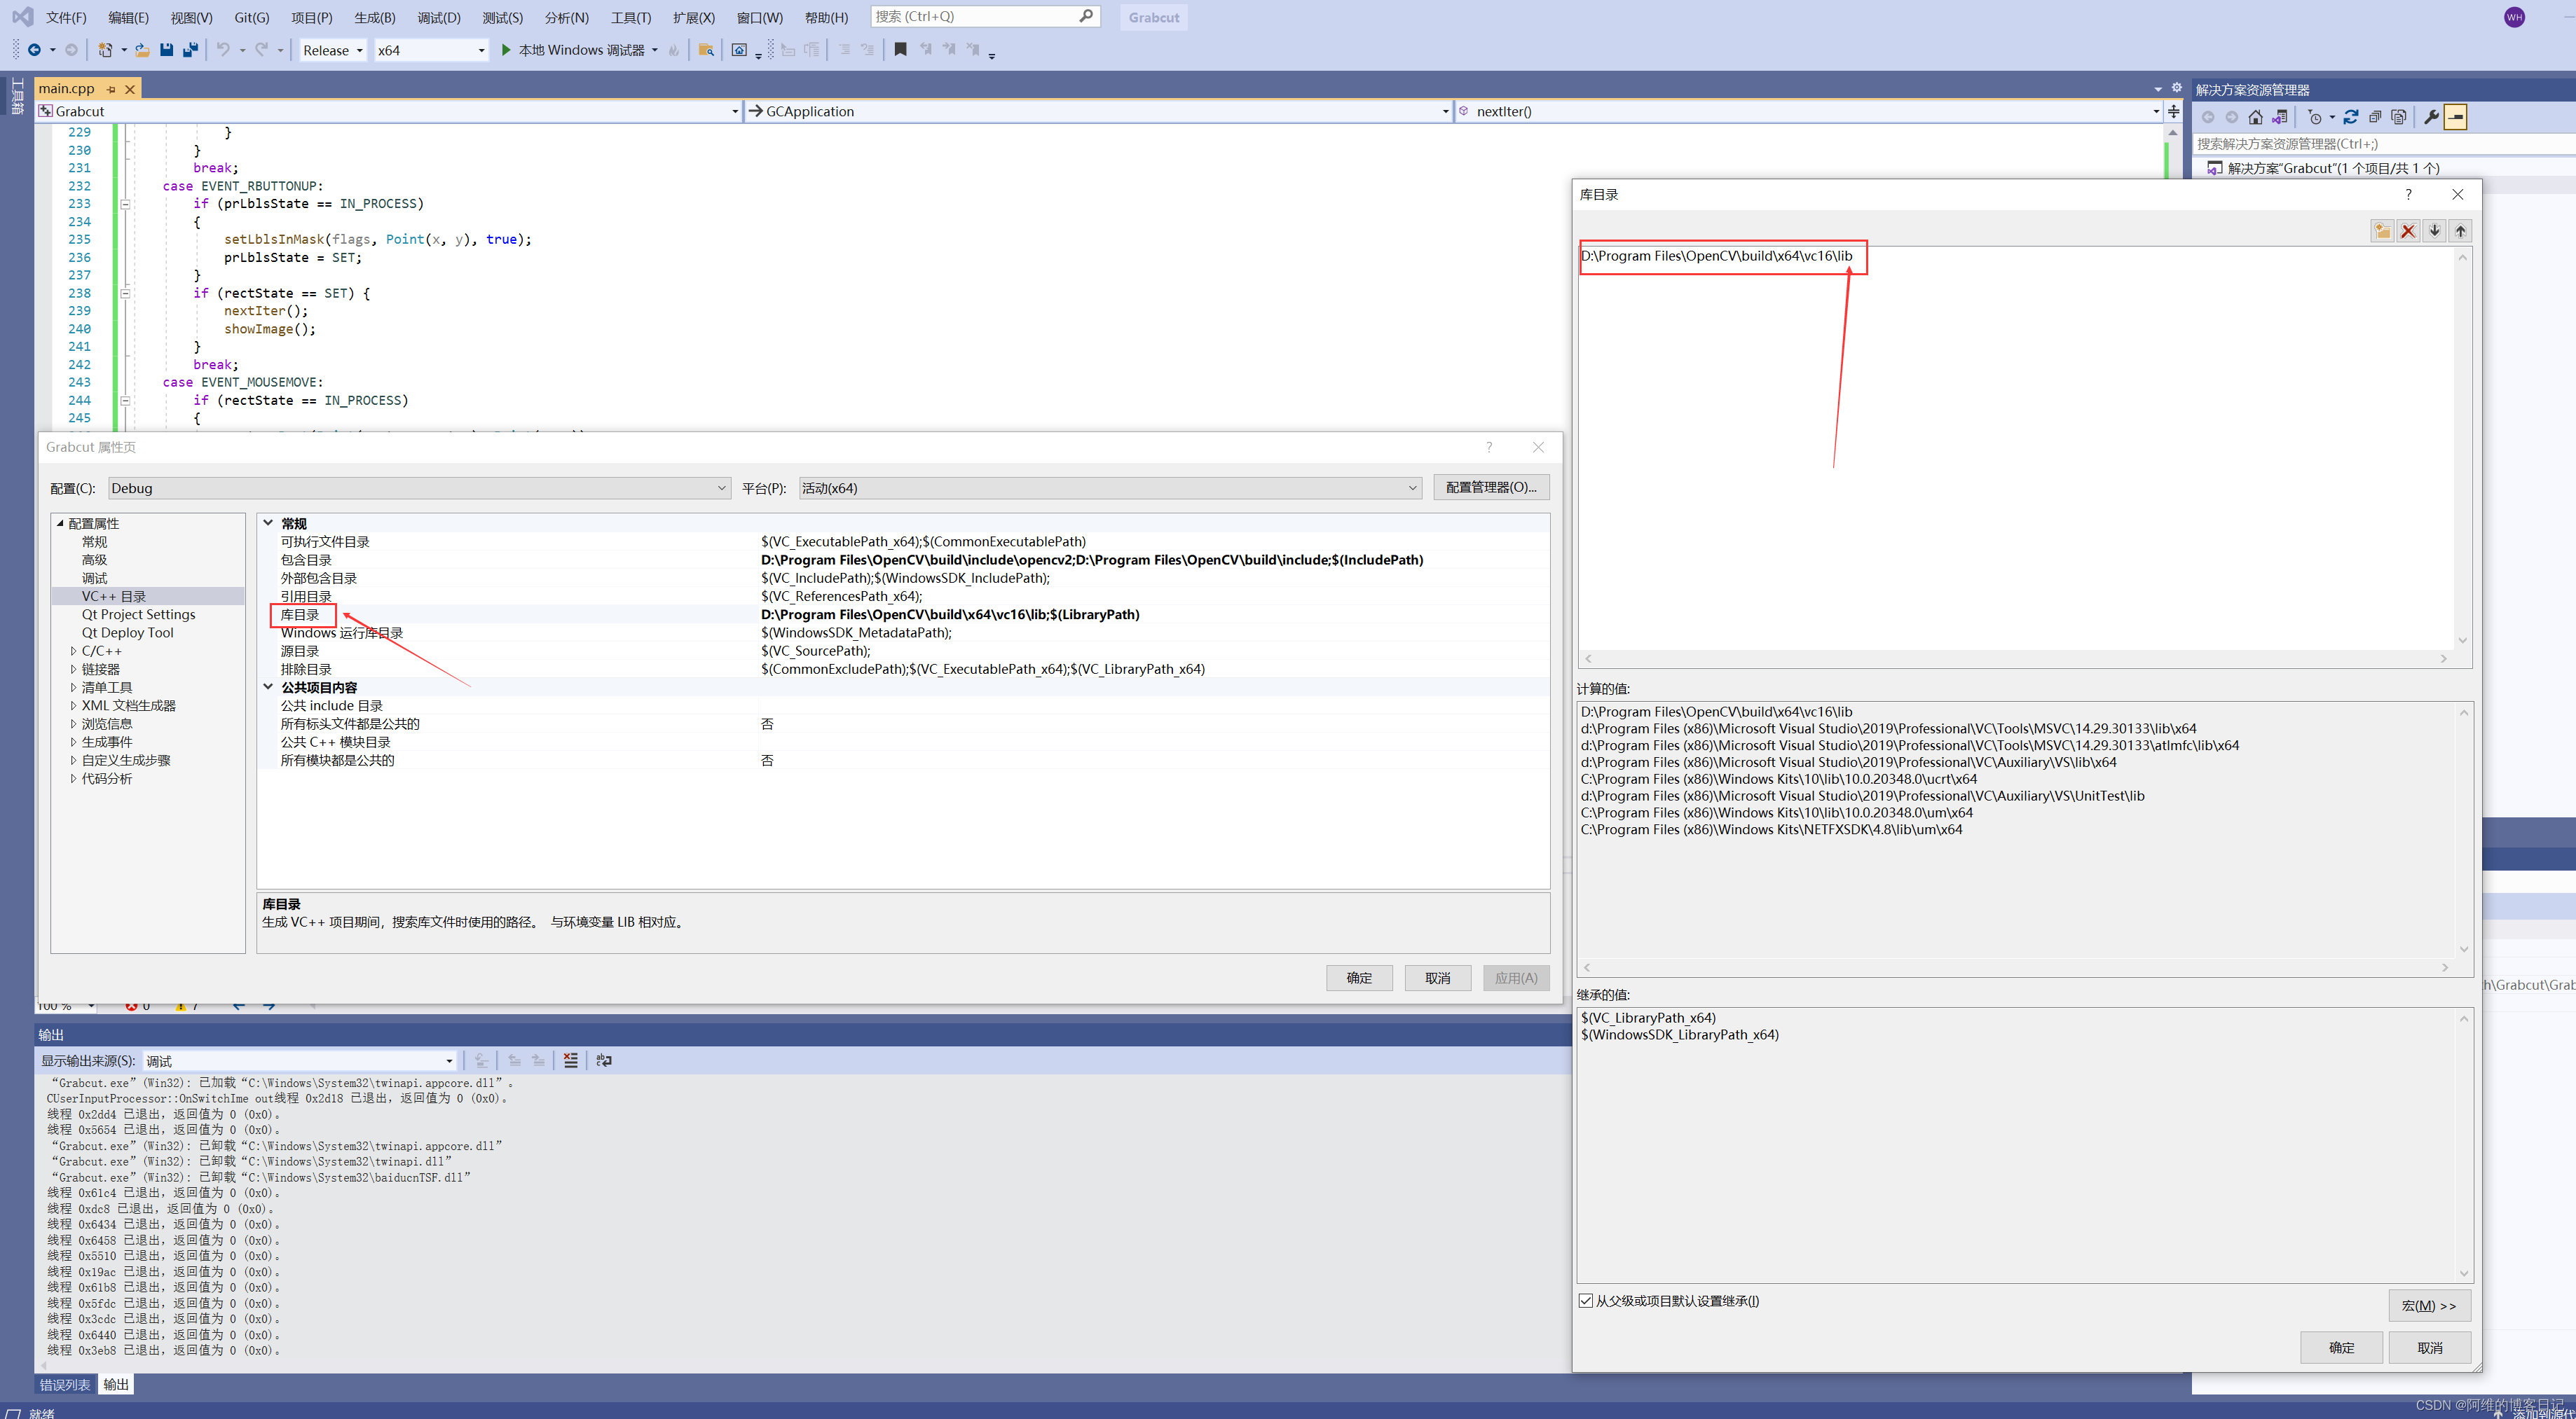Switch to the 错误列表 tab
2576x1419 pixels.
pos(65,1384)
